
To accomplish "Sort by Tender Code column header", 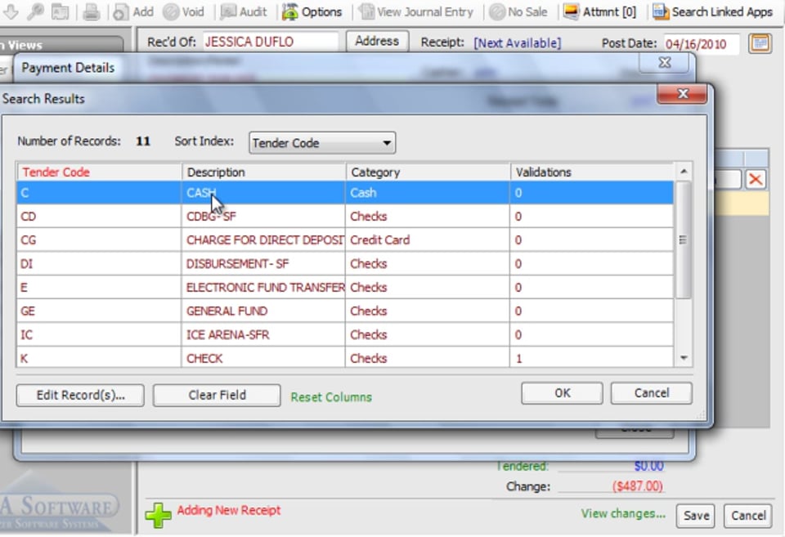I will pos(99,172).
